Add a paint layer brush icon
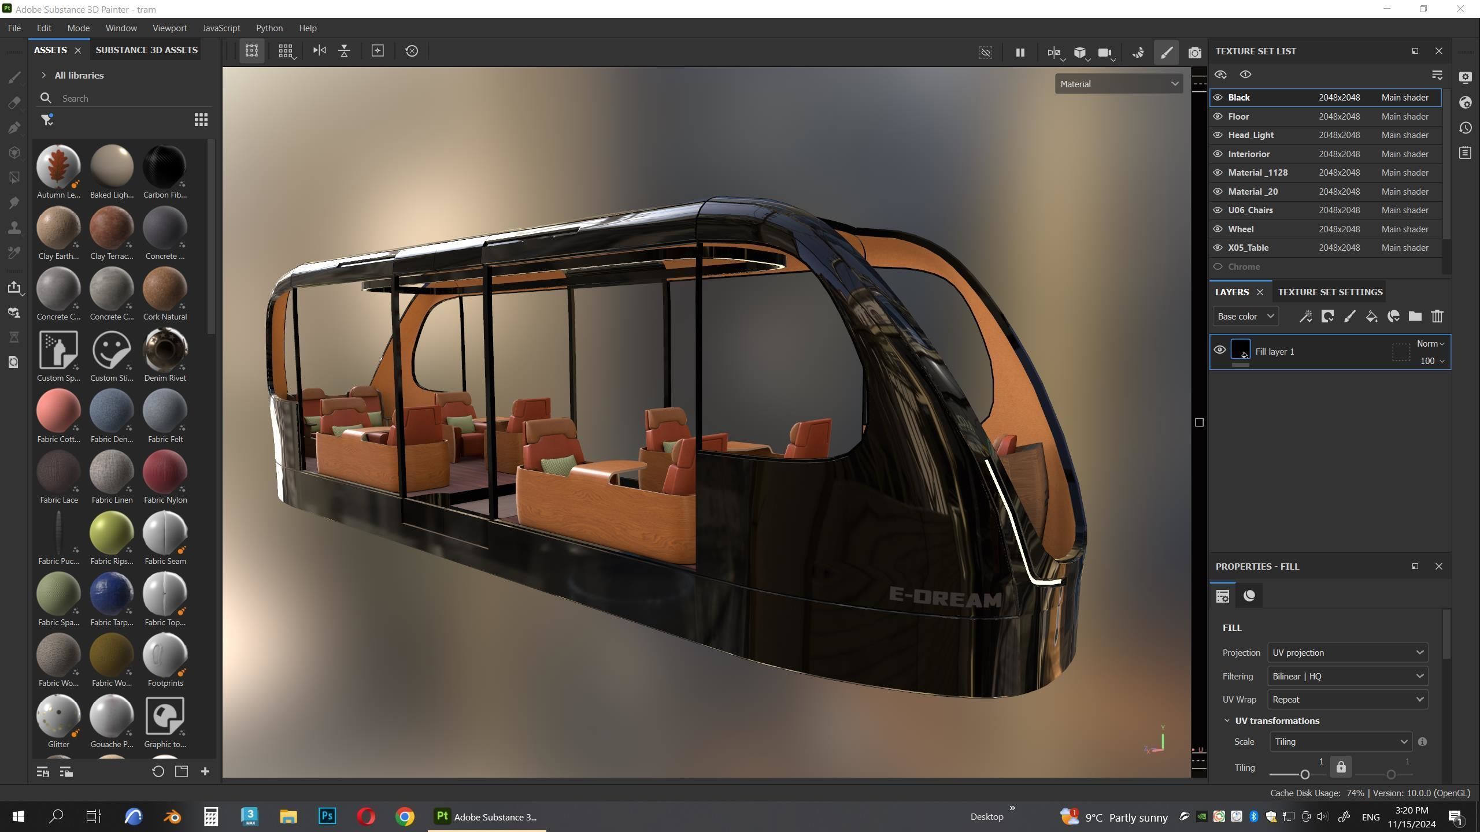Image resolution: width=1480 pixels, height=832 pixels. coord(1349,316)
